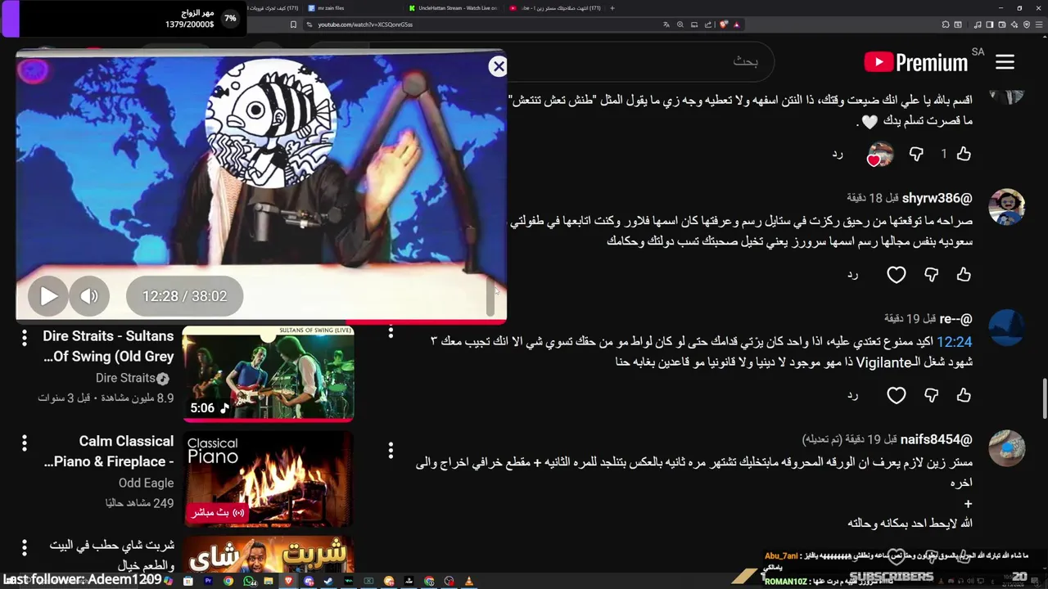This screenshot has width=1048, height=589.
Task: Dislike the re-- comment about Vigilante
Action: pyautogui.click(x=931, y=395)
